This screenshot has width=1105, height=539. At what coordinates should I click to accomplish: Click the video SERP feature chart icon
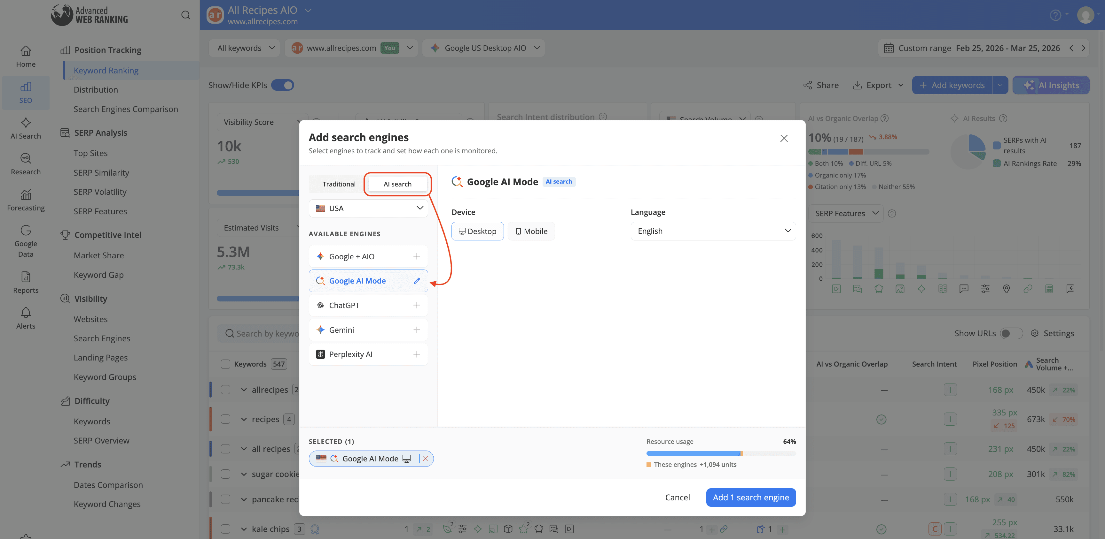coord(836,289)
